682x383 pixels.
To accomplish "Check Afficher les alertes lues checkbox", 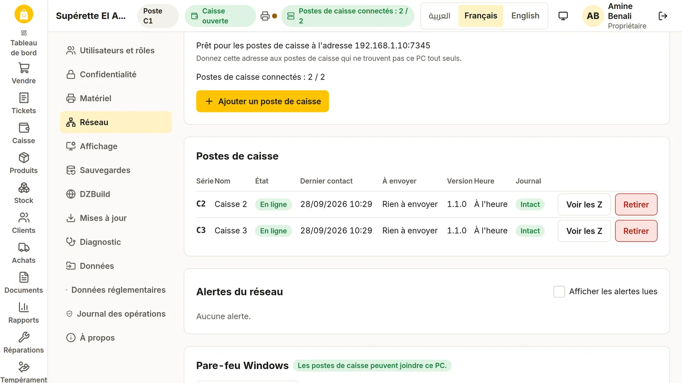I will point(559,292).
